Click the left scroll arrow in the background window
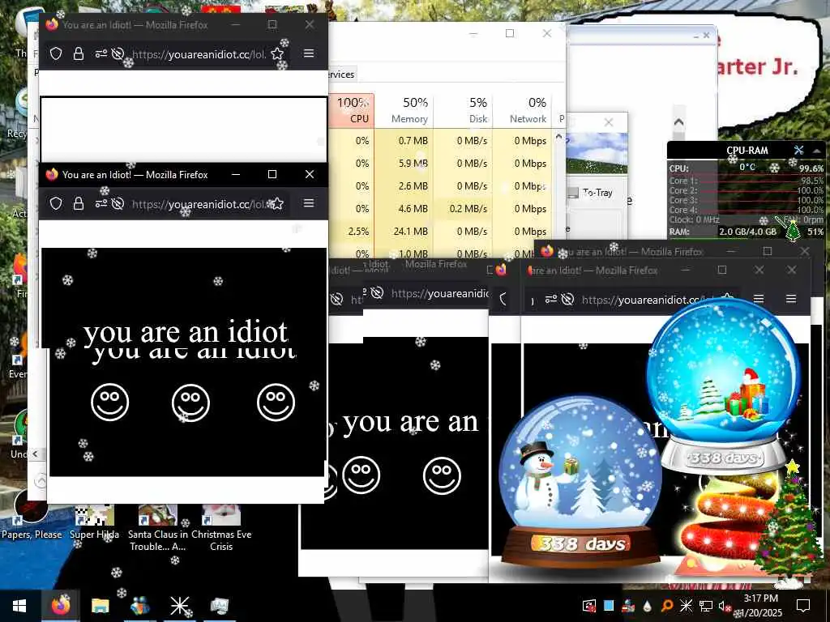Screen dimensions: 830x622 [x=35, y=454]
